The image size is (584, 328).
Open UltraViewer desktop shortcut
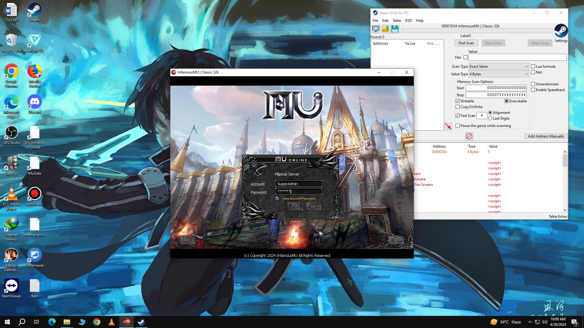coord(34,258)
